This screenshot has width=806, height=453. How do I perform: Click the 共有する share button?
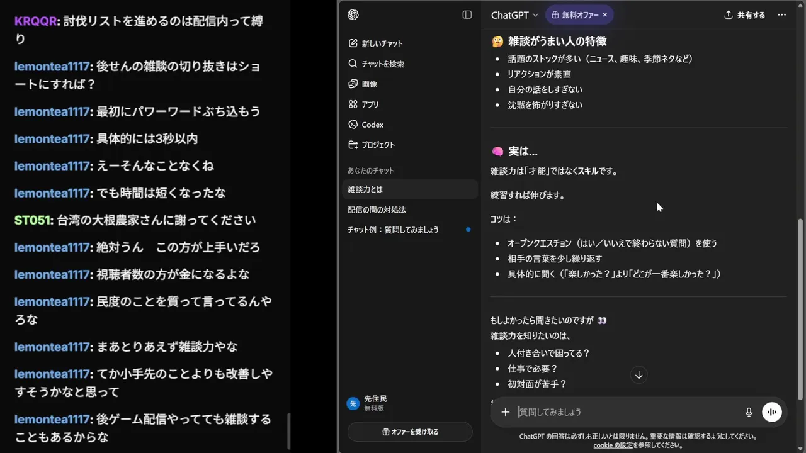pyautogui.click(x=744, y=14)
